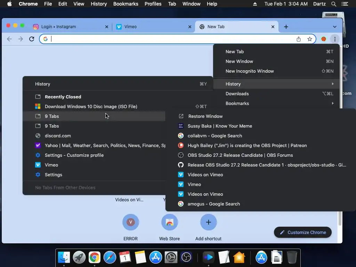The height and width of the screenshot is (267, 356).
Task: Open the Bookmarks menu bar item
Action: click(x=126, y=4)
